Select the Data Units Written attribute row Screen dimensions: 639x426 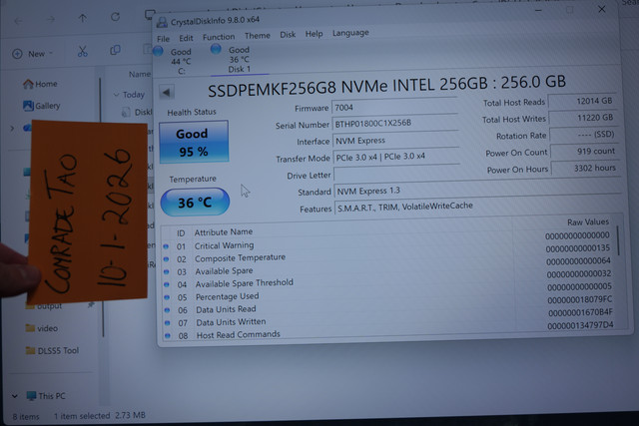pos(390,318)
